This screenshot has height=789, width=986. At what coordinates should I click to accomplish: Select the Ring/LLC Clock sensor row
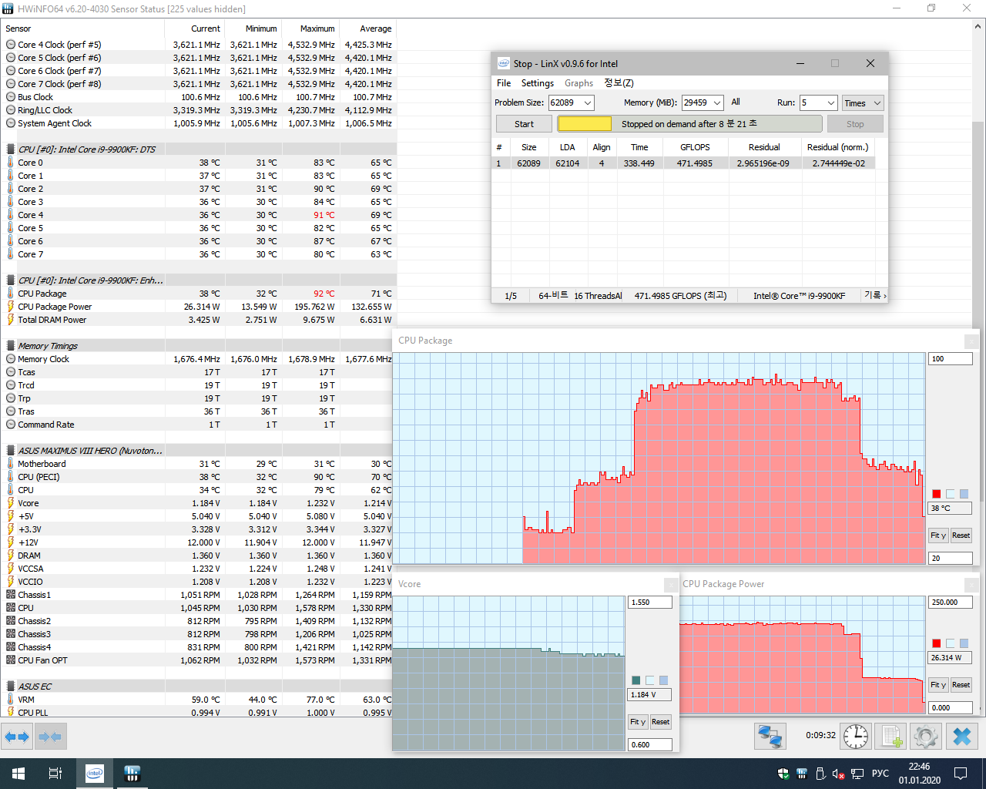click(198, 110)
